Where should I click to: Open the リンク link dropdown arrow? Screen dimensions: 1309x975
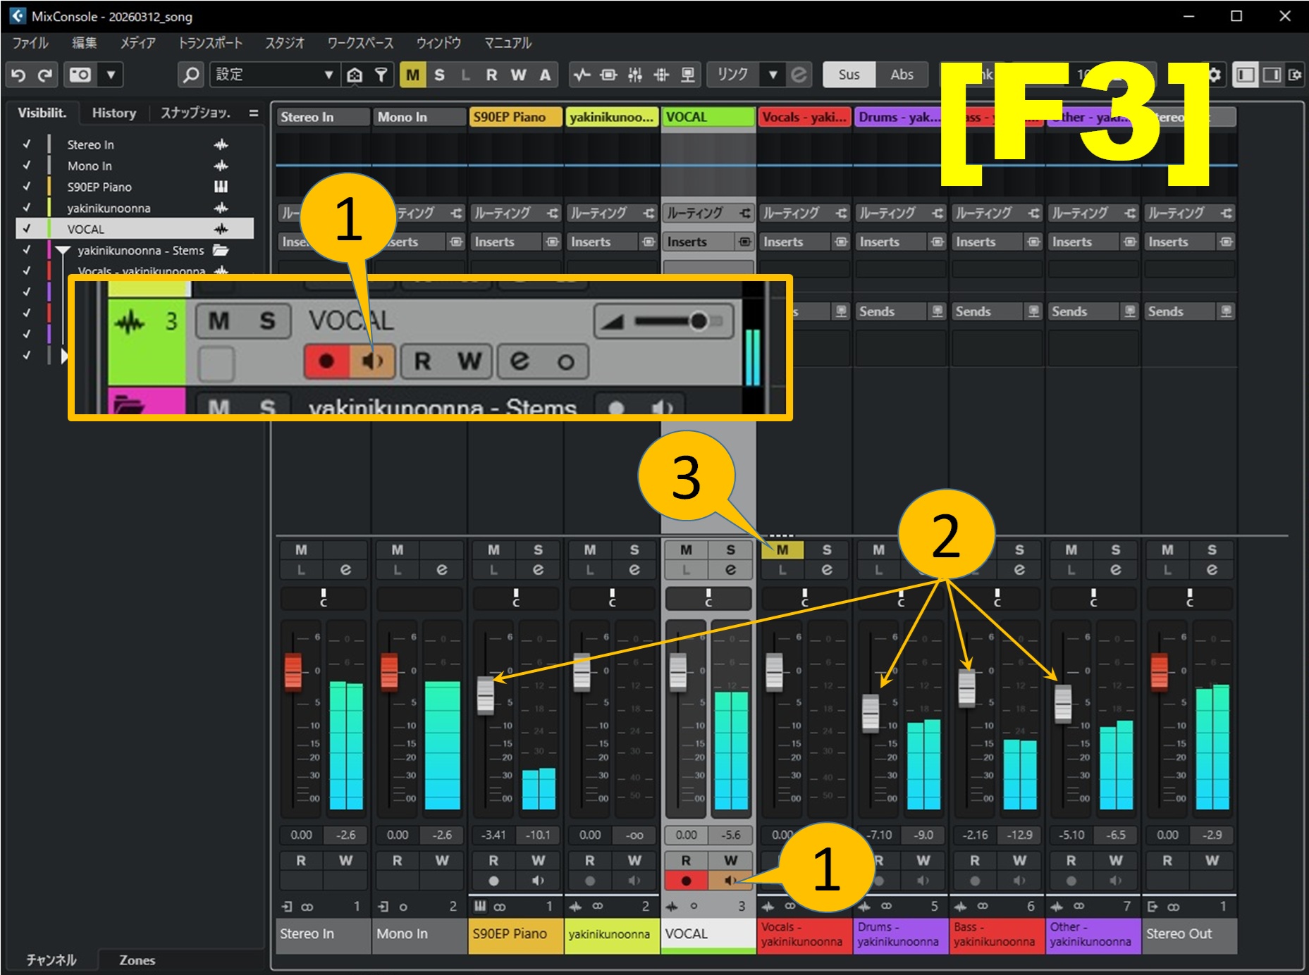[773, 75]
